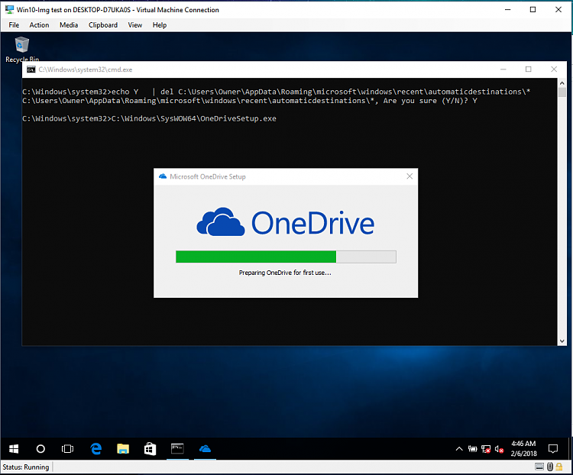Open the Action Center notifications icon
This screenshot has width=573, height=475.
click(x=553, y=449)
